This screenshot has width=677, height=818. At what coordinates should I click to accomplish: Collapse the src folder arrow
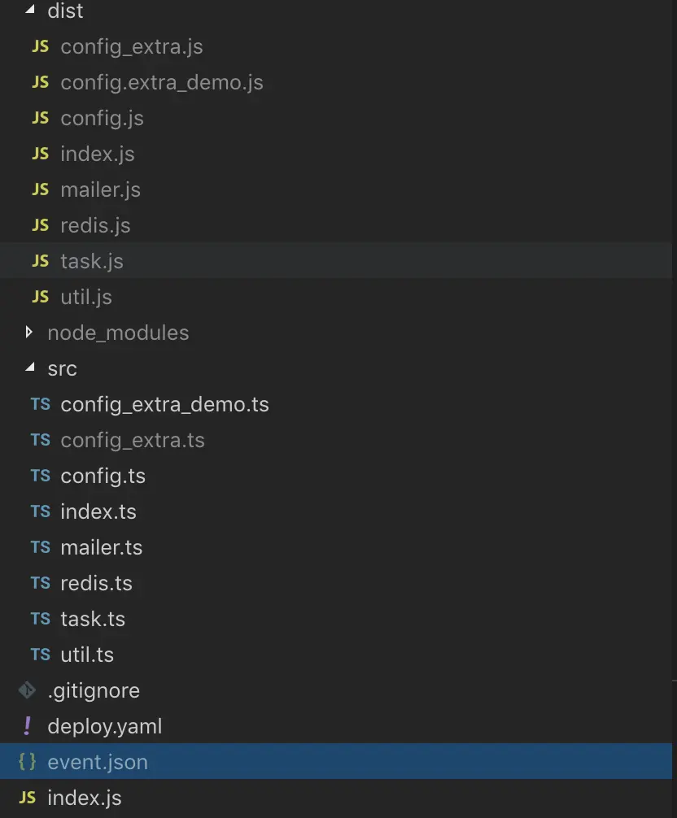pyautogui.click(x=30, y=368)
